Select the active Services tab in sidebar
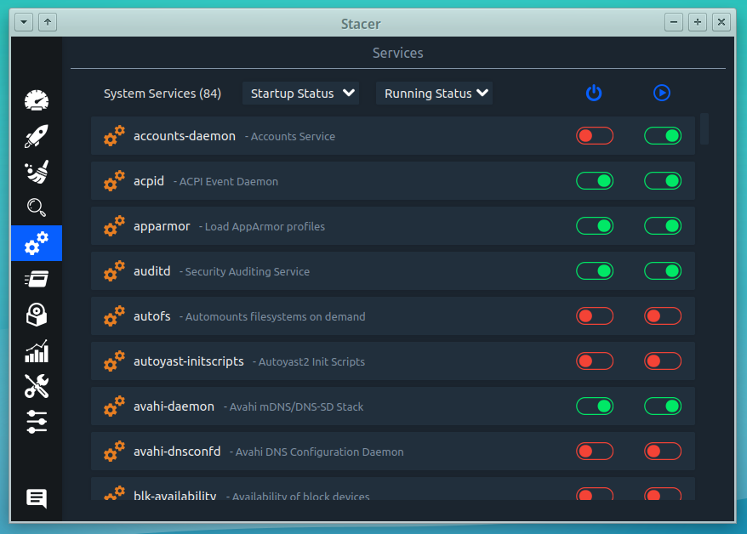The height and width of the screenshot is (534, 747). (x=37, y=243)
